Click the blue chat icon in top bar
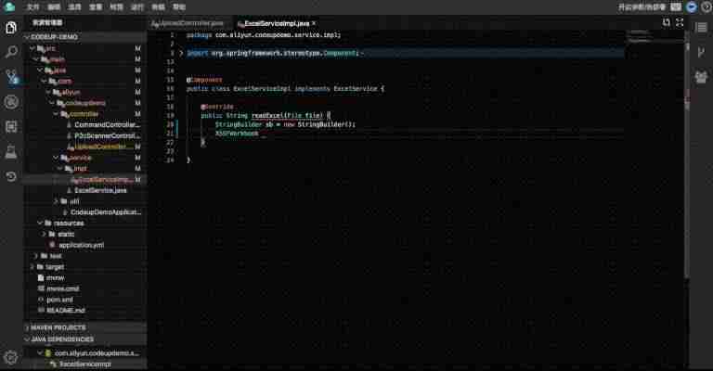713x371 pixels. (692, 6)
